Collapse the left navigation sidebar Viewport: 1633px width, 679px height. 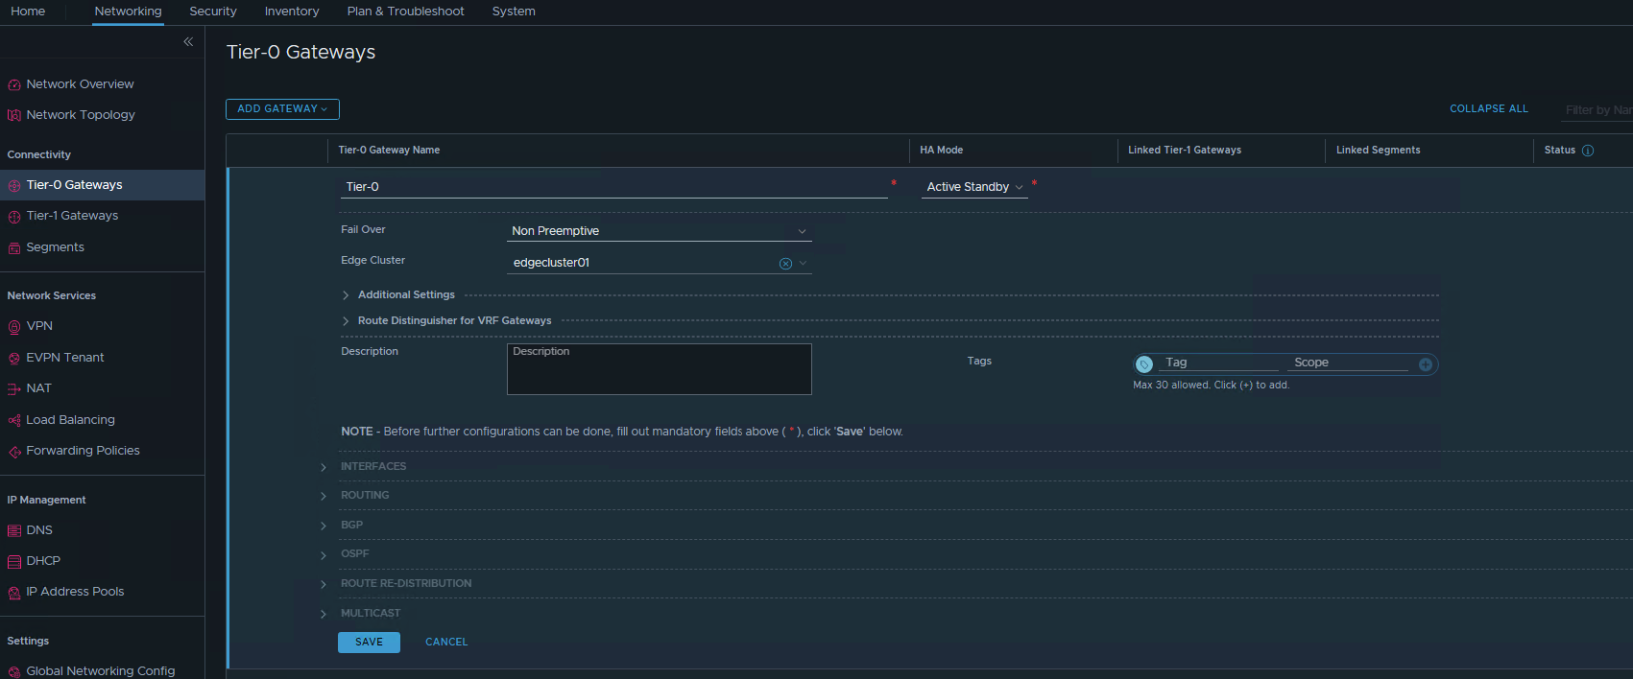(x=188, y=41)
